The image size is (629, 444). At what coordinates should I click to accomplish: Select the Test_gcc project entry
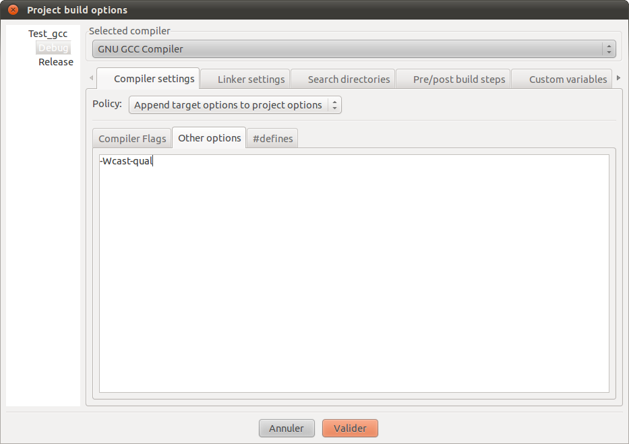[48, 34]
